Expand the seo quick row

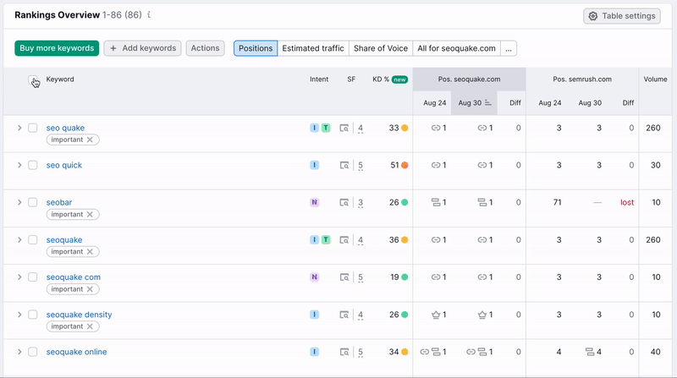point(19,165)
